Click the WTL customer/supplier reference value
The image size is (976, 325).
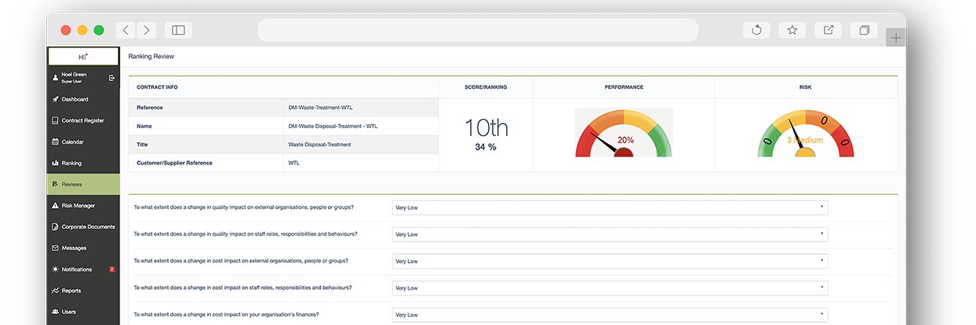click(294, 163)
